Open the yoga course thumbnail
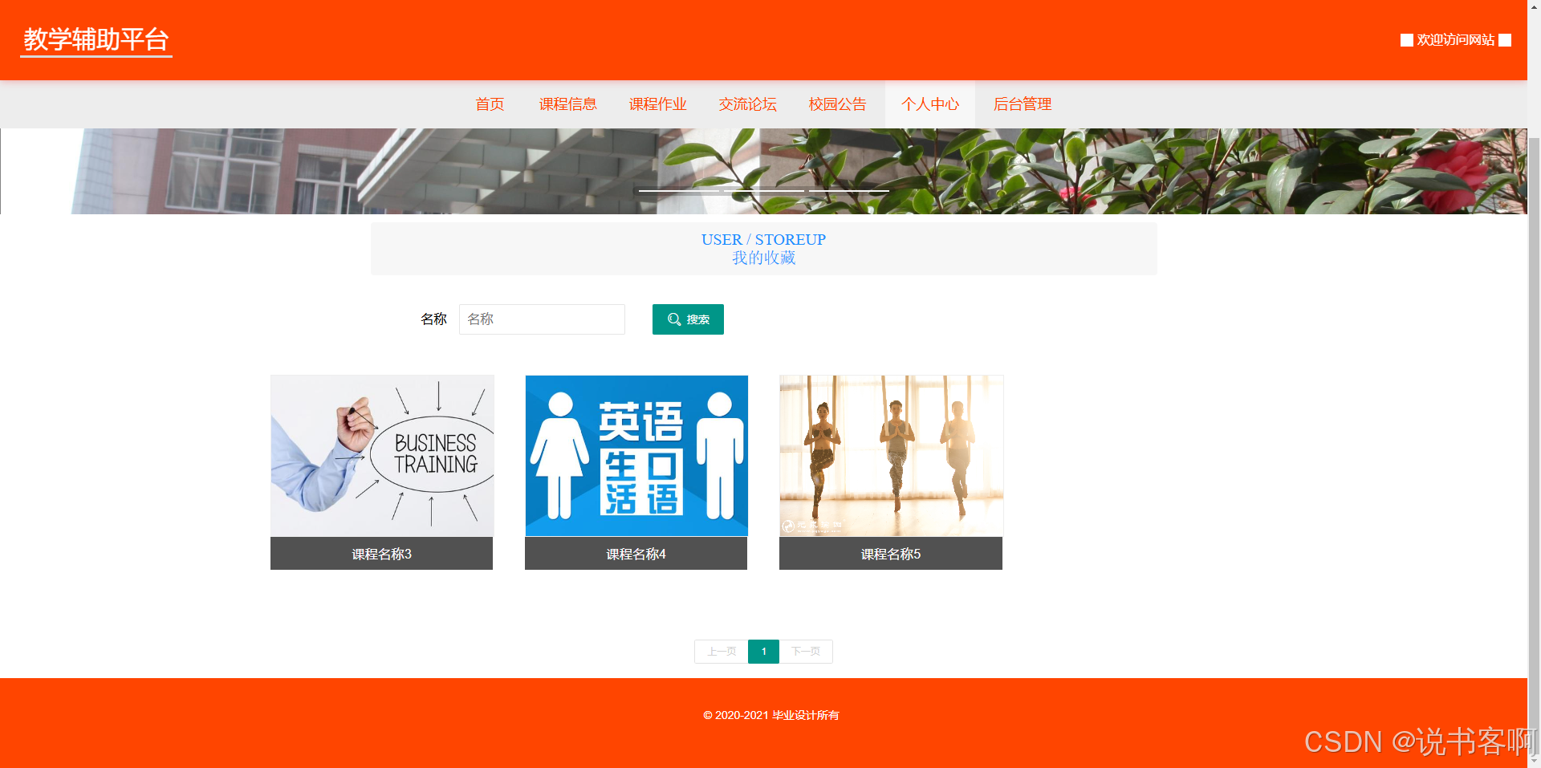 [x=891, y=456]
